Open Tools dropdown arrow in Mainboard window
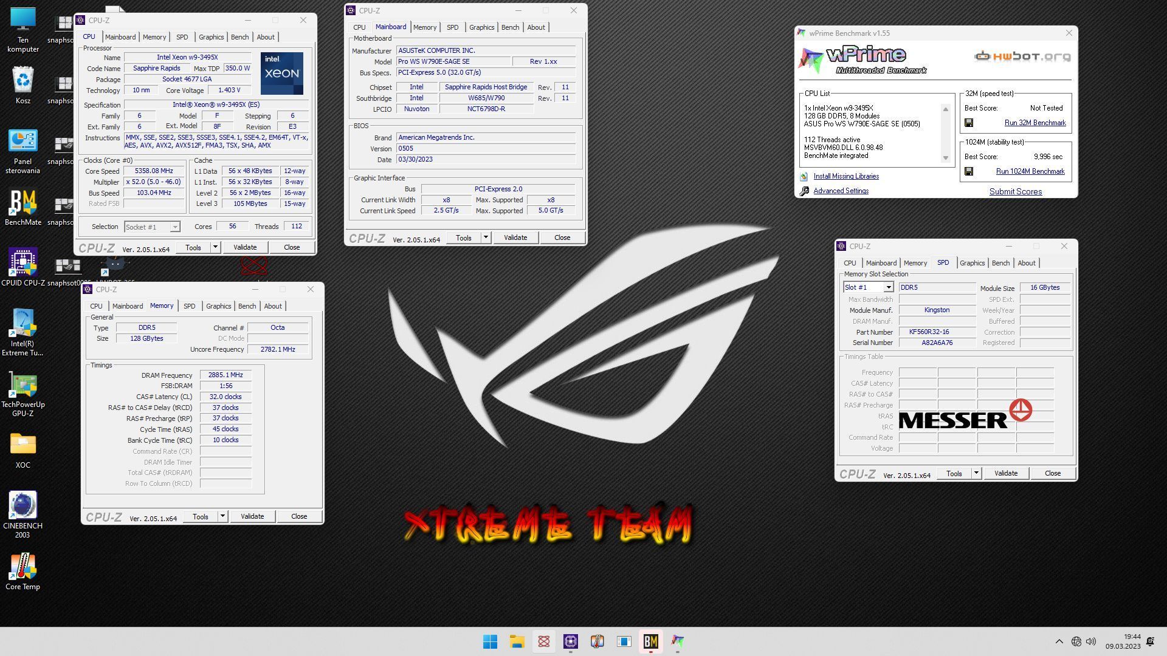The width and height of the screenshot is (1167, 656). (485, 237)
